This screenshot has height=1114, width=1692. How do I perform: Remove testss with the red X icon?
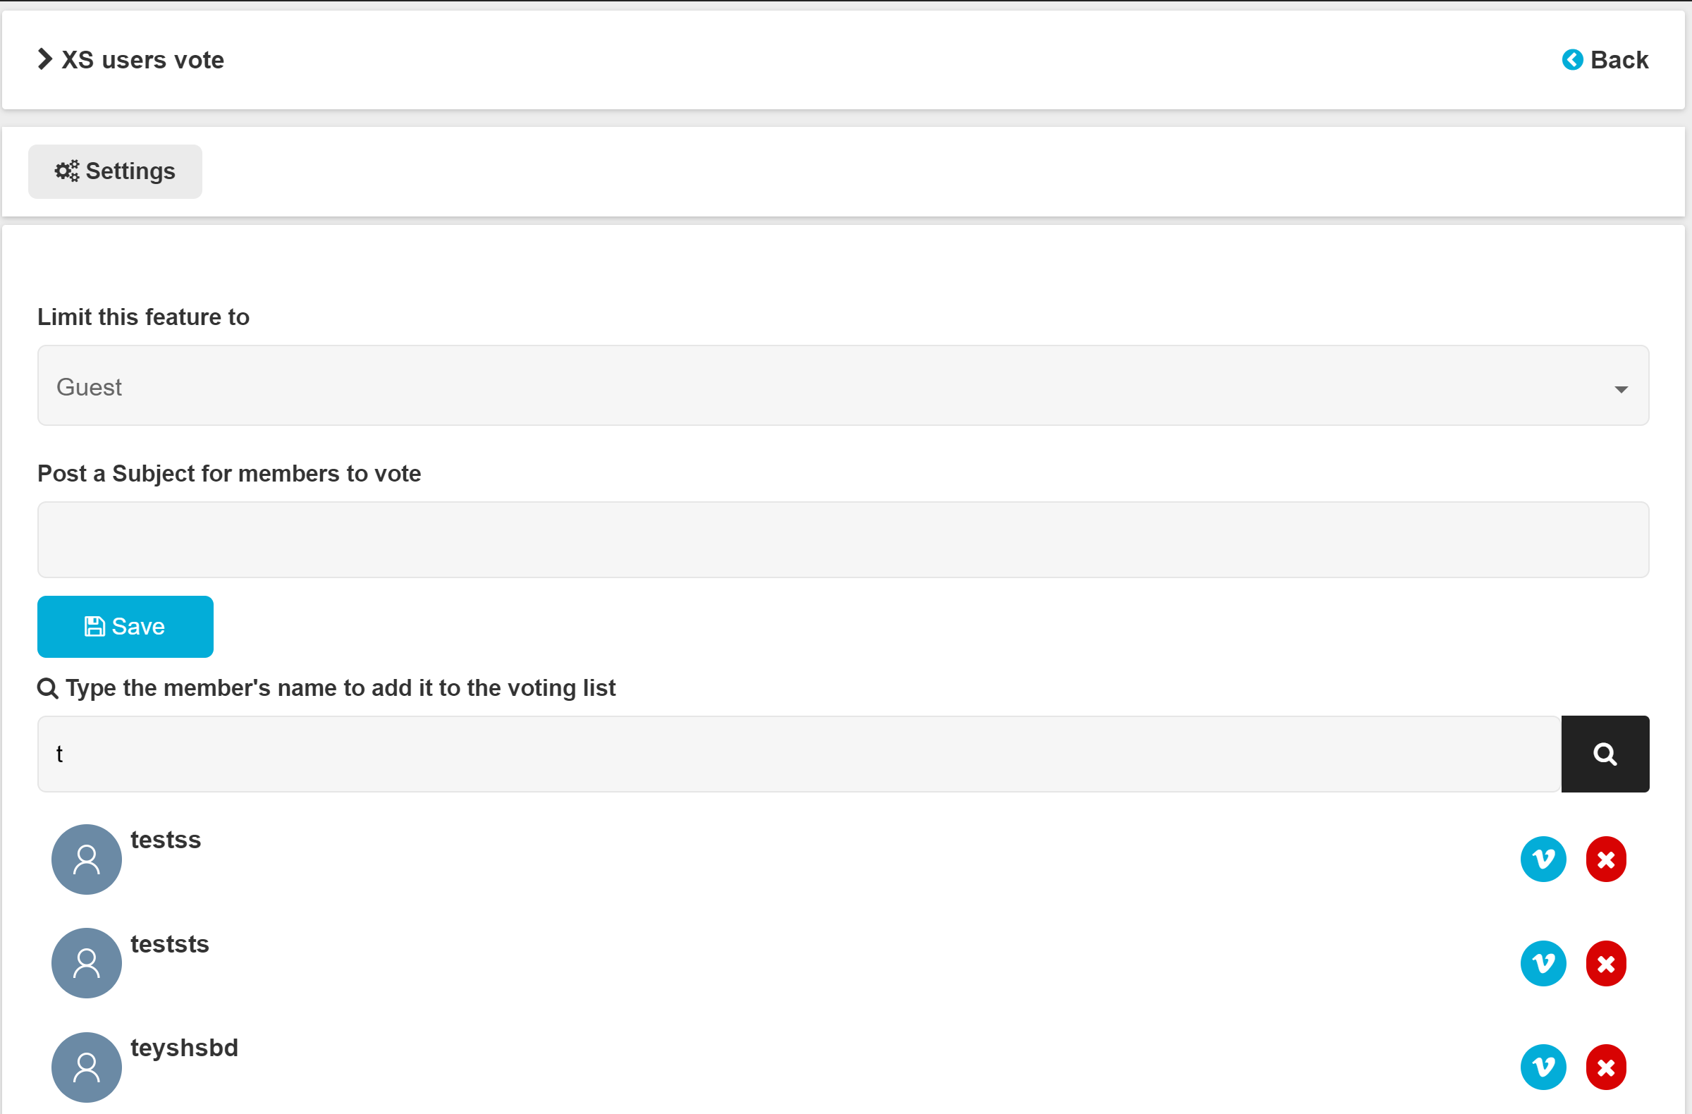pyautogui.click(x=1605, y=859)
